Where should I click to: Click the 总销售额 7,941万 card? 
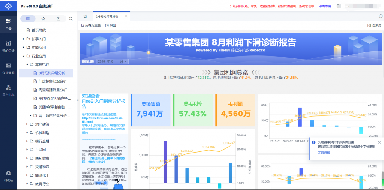pyautogui.click(x=151, y=110)
